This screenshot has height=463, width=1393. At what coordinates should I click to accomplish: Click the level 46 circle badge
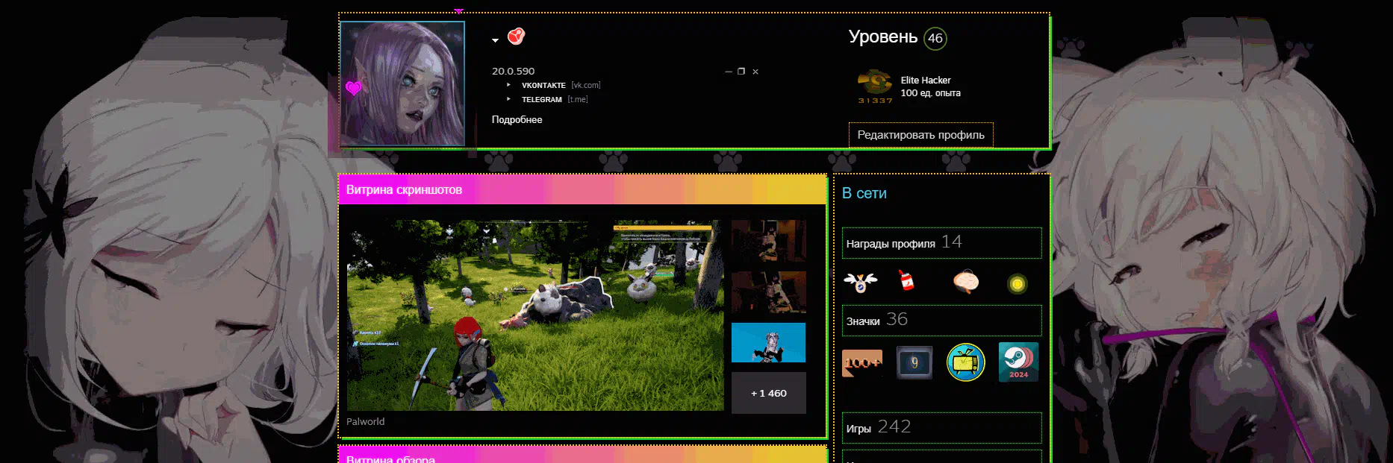935,38
